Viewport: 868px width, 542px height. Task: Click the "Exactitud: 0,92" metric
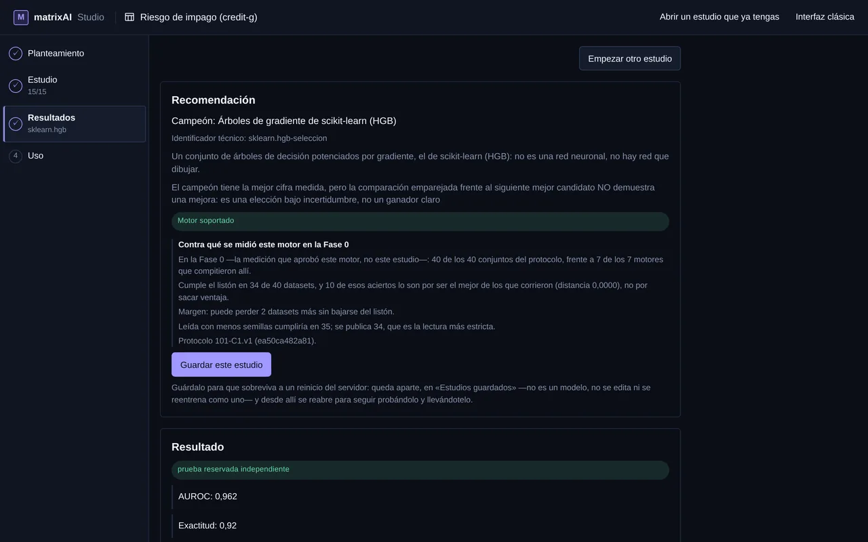[x=208, y=526]
